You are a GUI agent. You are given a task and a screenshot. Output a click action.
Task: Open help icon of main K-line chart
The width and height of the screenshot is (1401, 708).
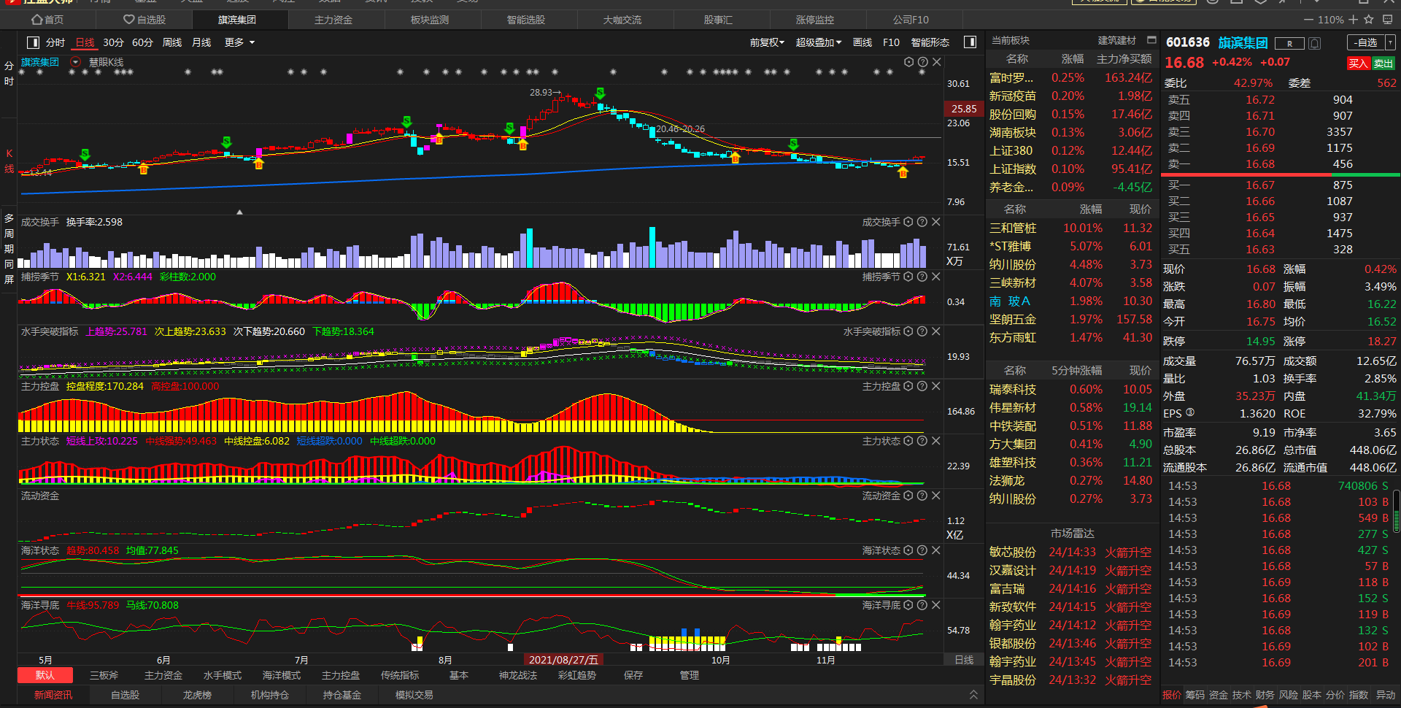pyautogui.click(x=922, y=62)
